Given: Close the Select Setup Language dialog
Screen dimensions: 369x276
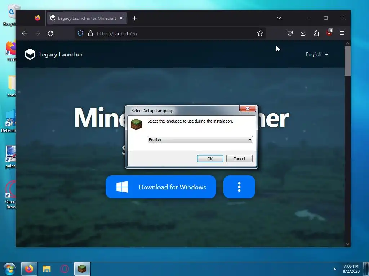Looking at the screenshot, I should click(x=248, y=109).
